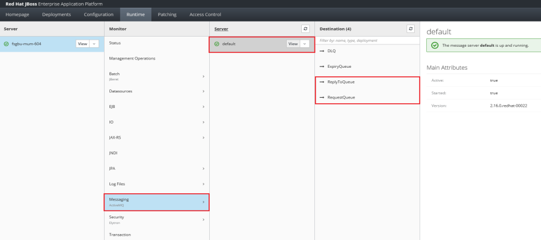Open the Access Control tab
541x240 pixels.
(x=206, y=14)
